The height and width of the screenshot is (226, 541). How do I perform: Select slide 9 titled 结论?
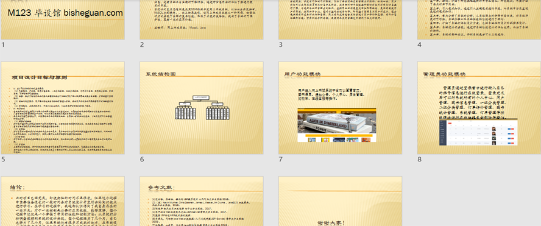click(x=63, y=201)
